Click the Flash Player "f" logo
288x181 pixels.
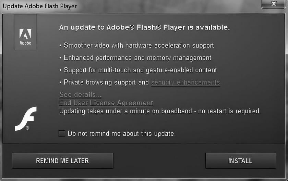pyautogui.click(x=26, y=118)
